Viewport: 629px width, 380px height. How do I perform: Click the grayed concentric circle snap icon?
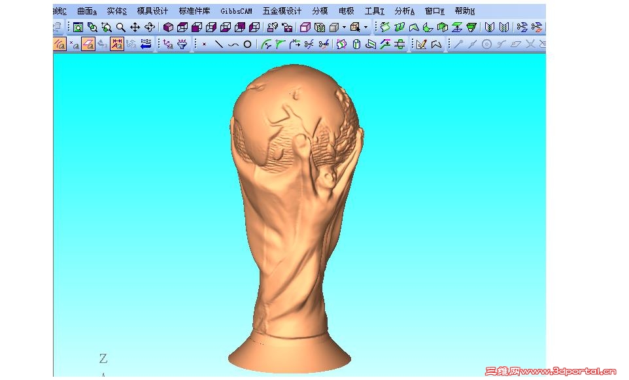486,44
